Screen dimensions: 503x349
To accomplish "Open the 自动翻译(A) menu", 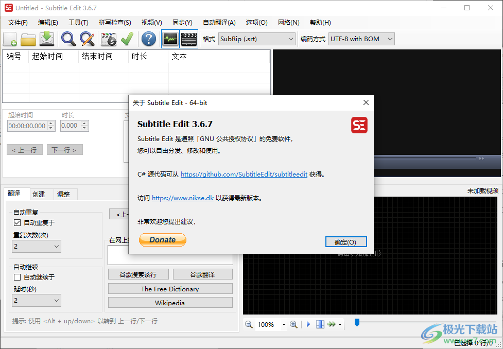I will [x=219, y=23].
